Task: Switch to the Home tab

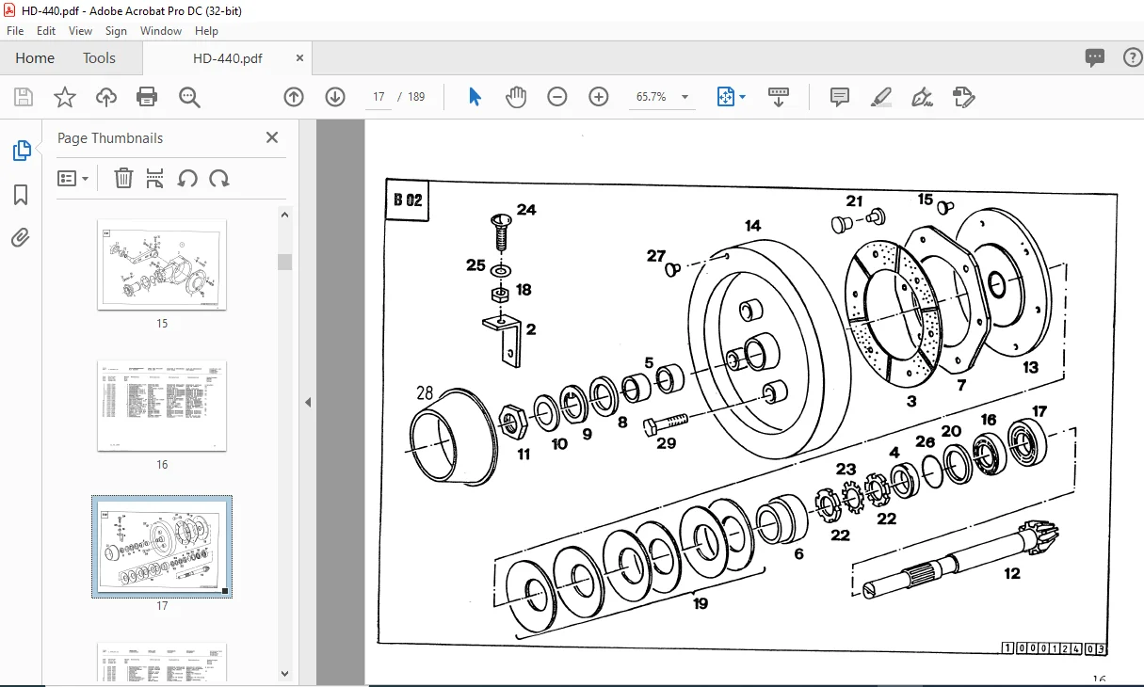Action: point(35,58)
